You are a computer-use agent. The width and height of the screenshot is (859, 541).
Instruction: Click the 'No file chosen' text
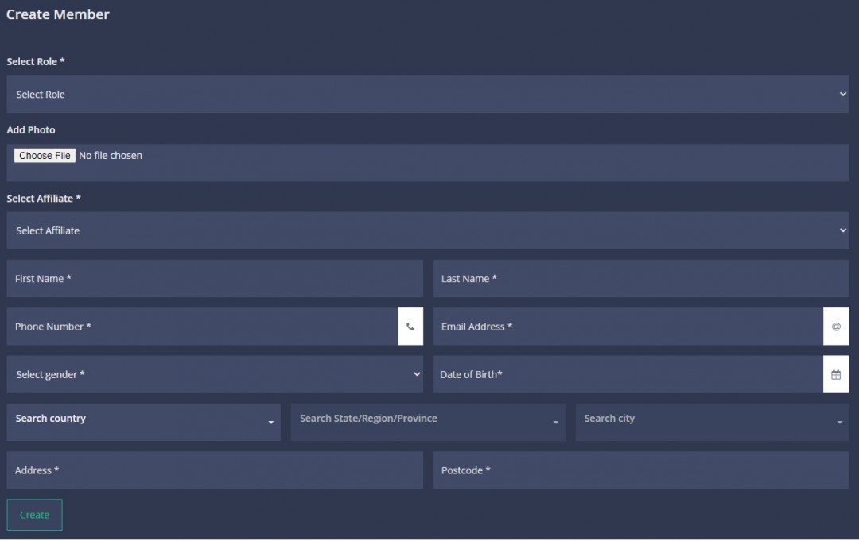(x=111, y=156)
